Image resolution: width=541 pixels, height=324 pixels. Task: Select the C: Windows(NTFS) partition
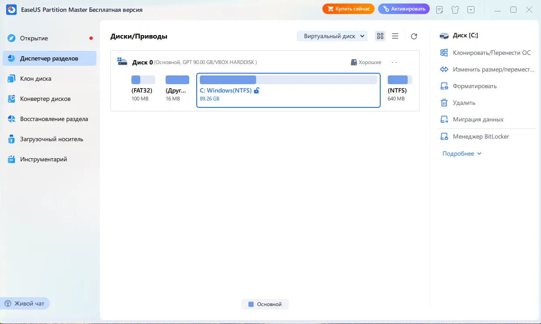[x=288, y=90]
